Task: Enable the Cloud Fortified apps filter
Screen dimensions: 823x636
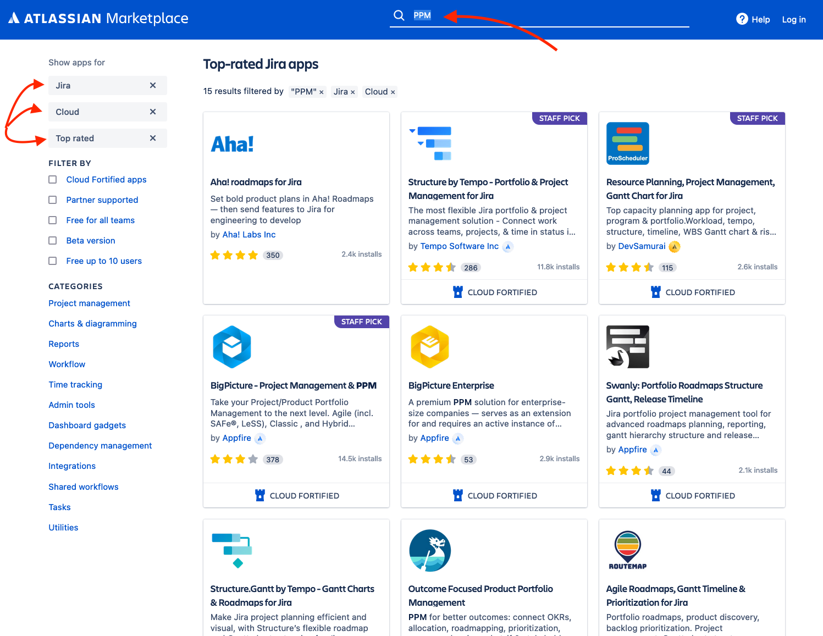Action: [52, 179]
